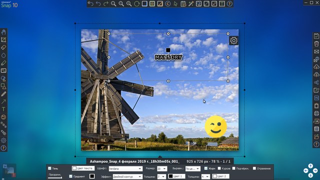Select the blur droplet tool
320x180 pixels.
pyautogui.click(x=3, y=55)
